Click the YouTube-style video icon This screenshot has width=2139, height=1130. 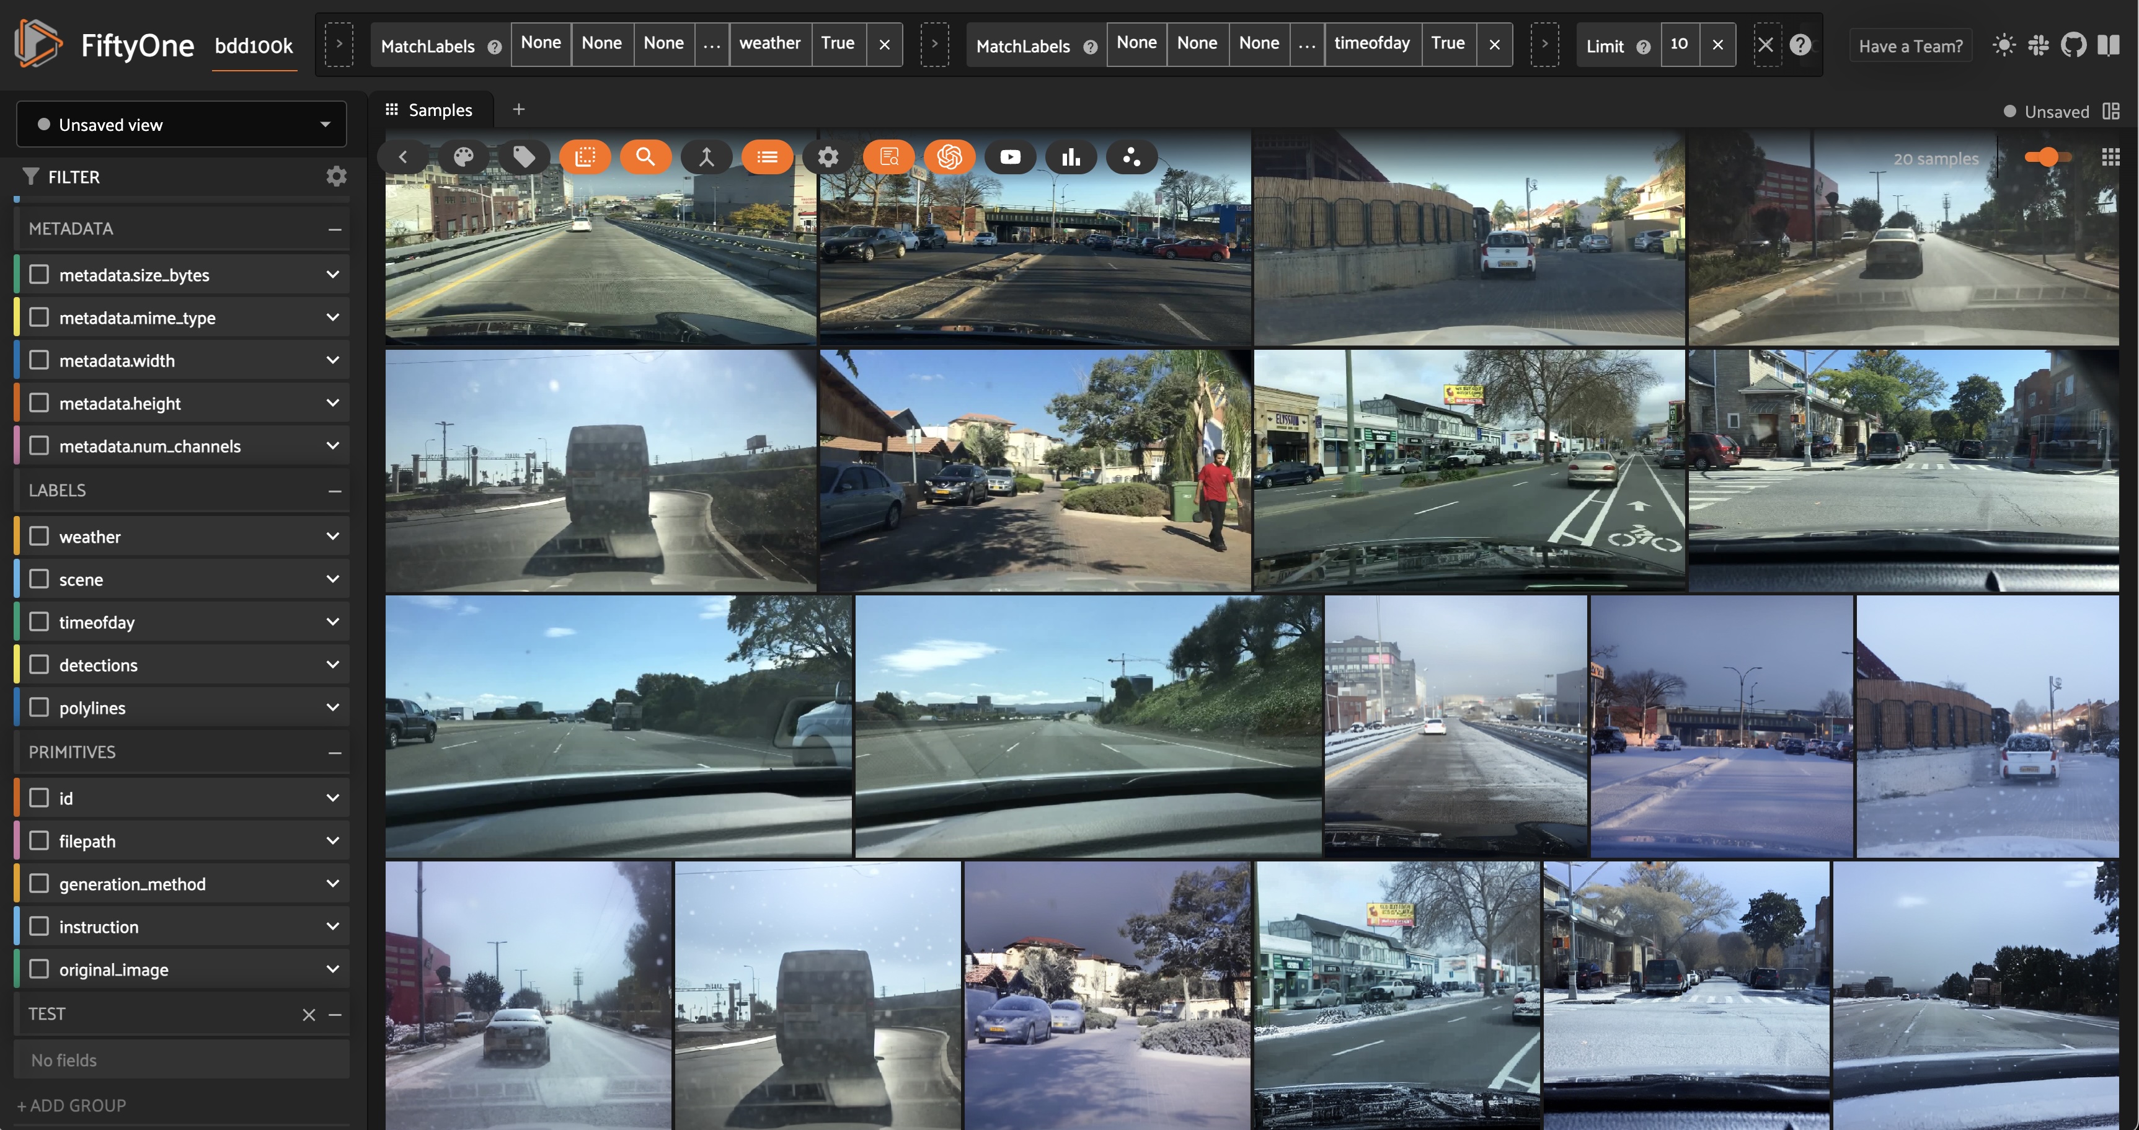(x=1010, y=157)
